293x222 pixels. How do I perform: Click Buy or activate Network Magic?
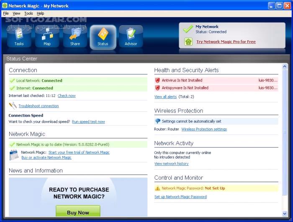(x=46, y=157)
